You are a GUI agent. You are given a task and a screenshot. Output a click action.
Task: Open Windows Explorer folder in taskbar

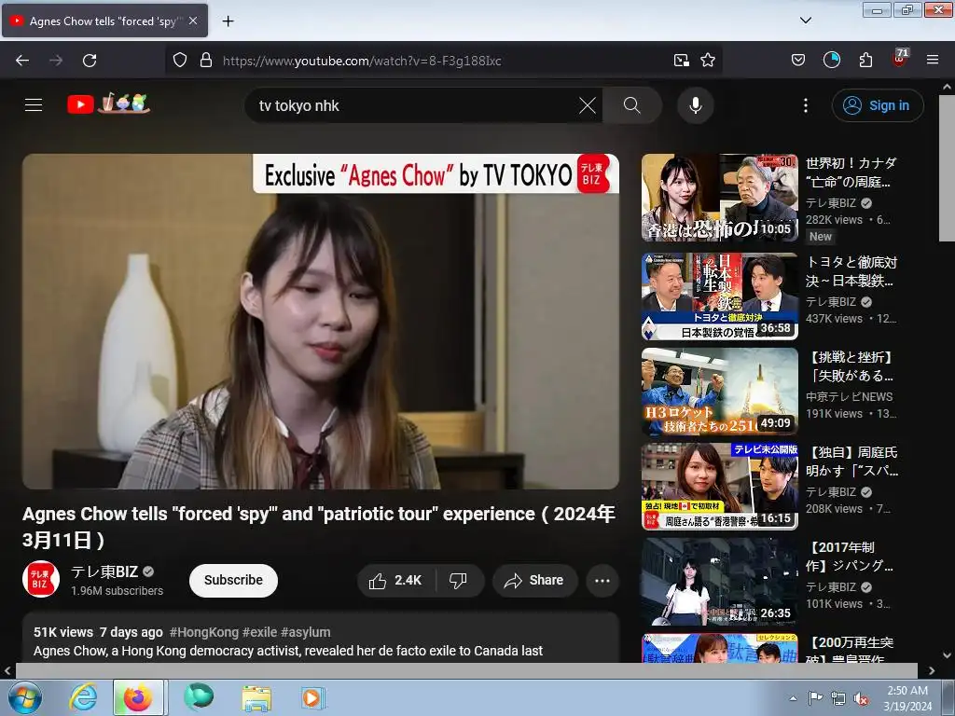(256, 697)
